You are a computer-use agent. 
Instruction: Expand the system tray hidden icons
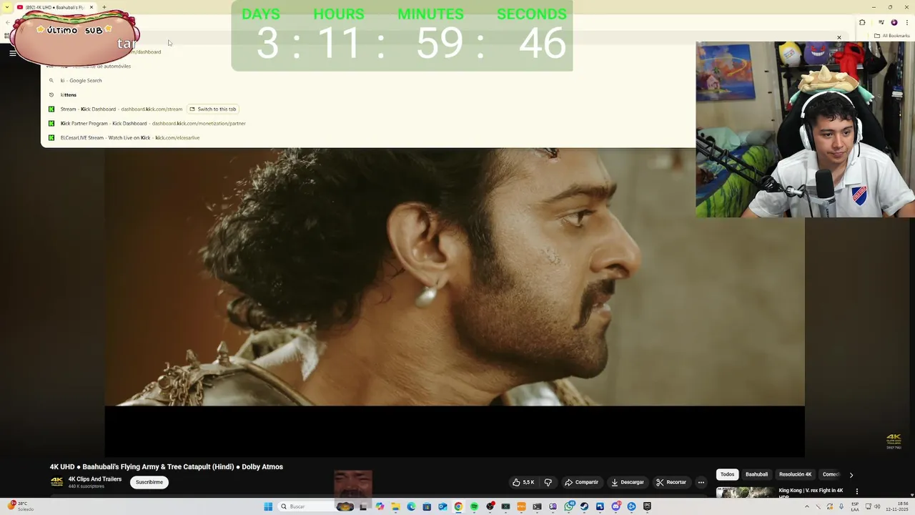click(x=808, y=506)
